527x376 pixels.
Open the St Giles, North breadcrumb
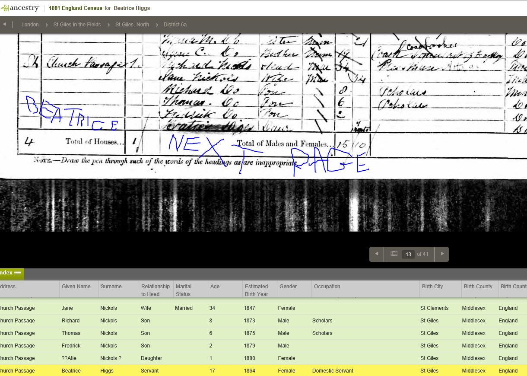132,25
